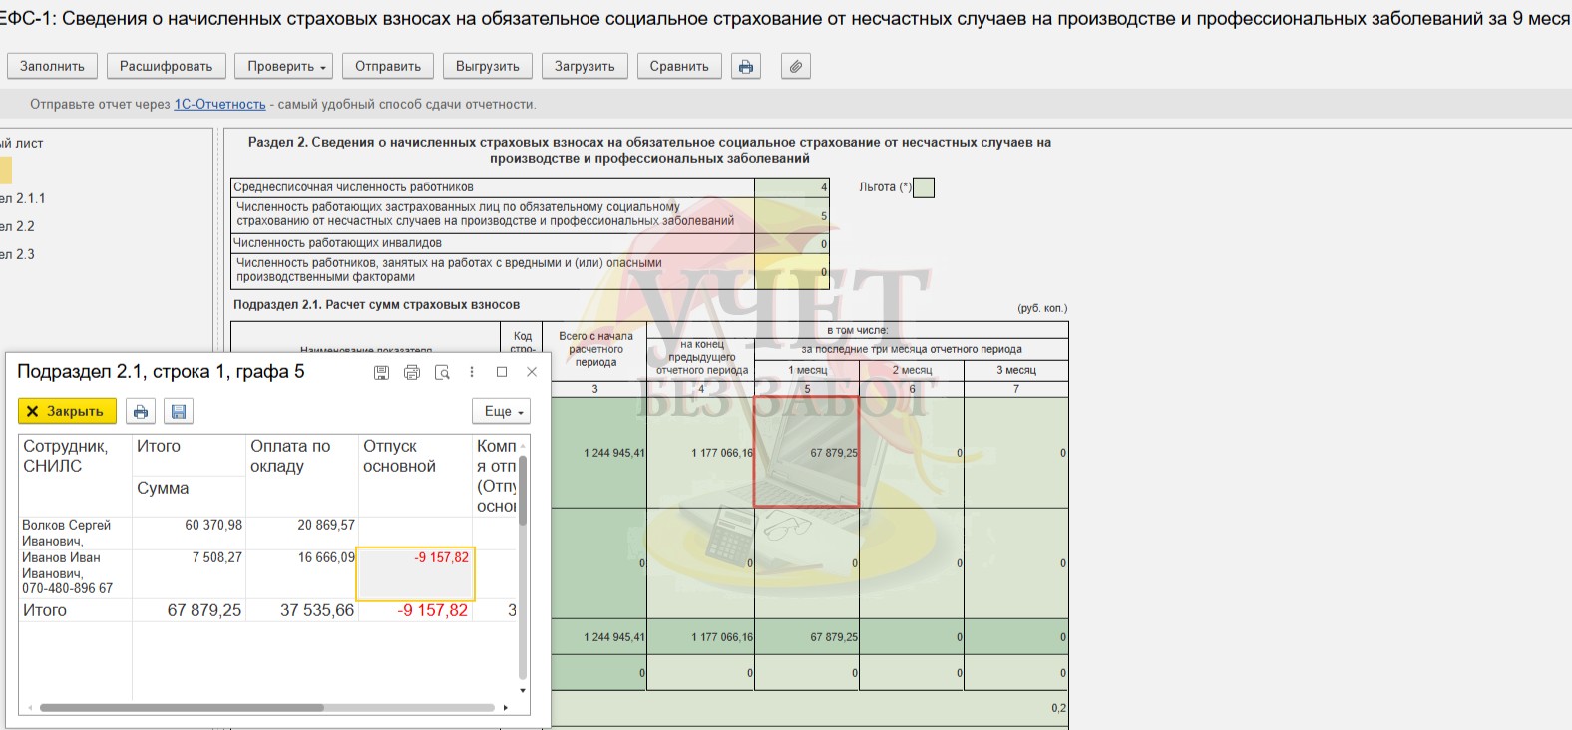1572x730 pixels.
Task: Maximize the Подраздел 2.1 popup window
Action: click(x=502, y=372)
